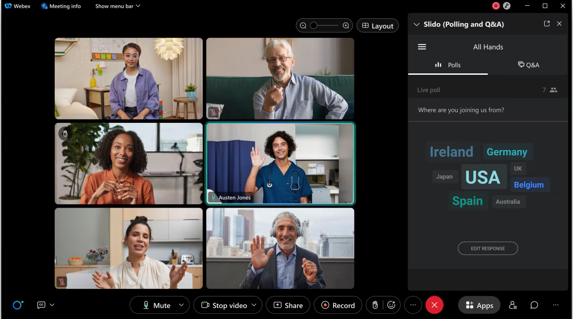This screenshot has width=573, height=319.
Task: Switch to the Q&A tab
Action: click(x=528, y=65)
